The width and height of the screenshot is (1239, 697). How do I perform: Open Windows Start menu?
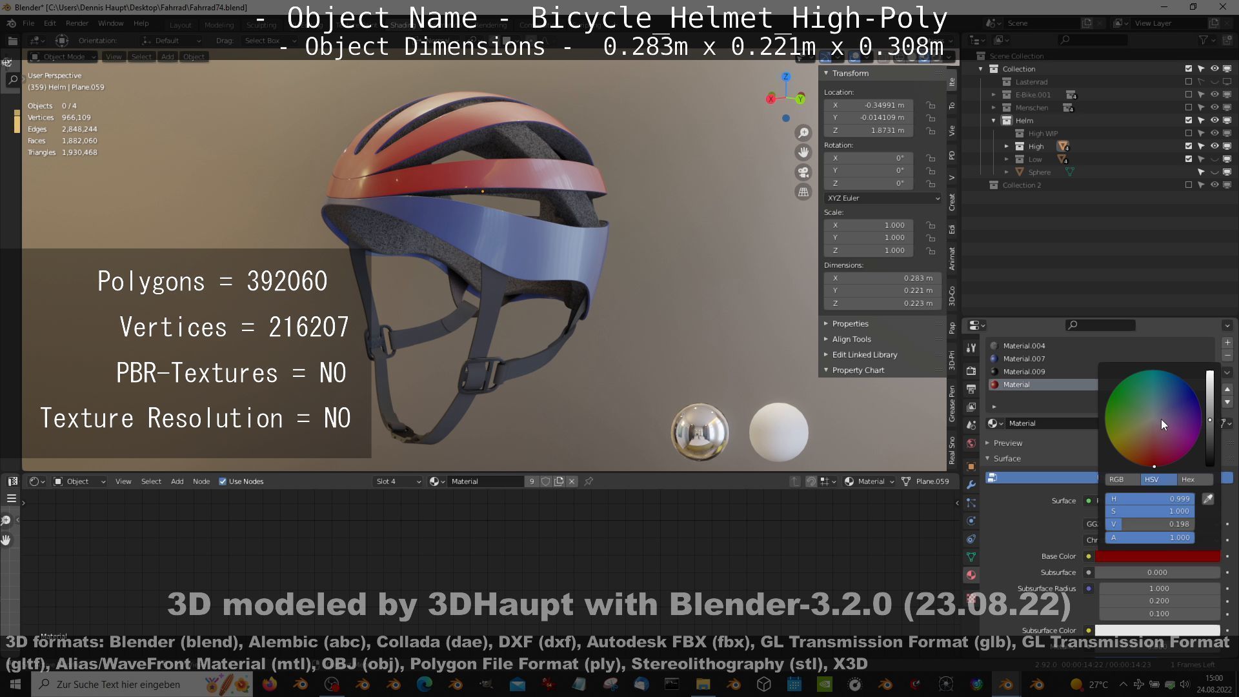tap(15, 684)
